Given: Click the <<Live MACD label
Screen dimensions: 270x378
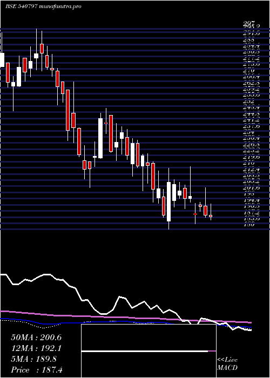Looking at the screenshot, I should [x=227, y=364].
